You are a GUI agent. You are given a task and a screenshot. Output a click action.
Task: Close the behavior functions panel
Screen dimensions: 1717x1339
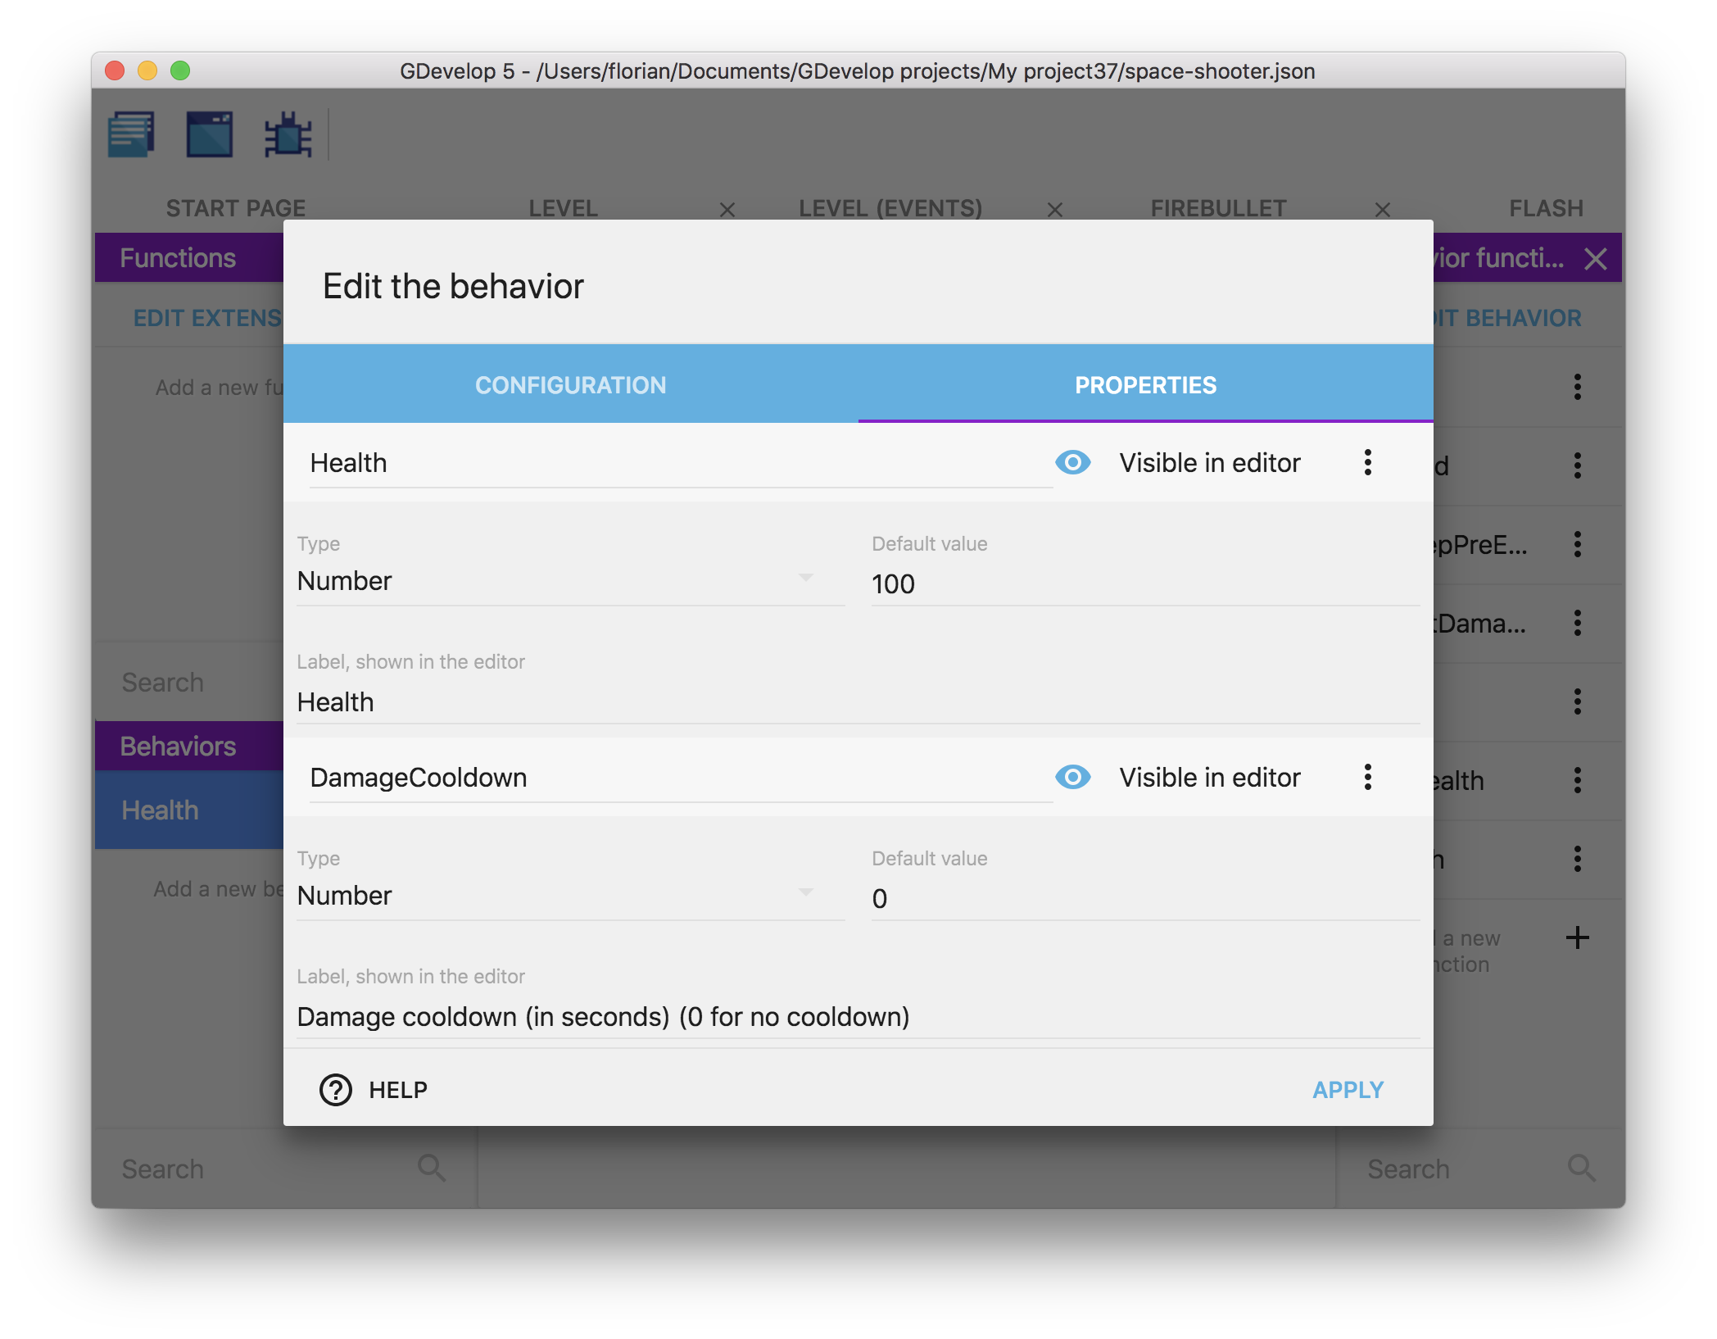click(x=1595, y=259)
